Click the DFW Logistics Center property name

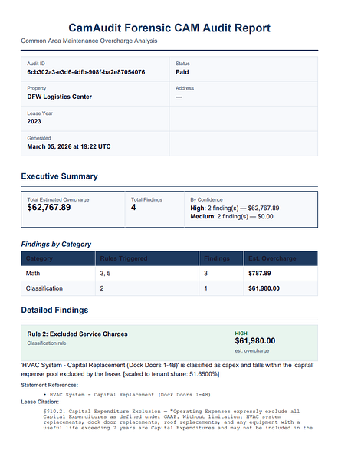(60, 97)
